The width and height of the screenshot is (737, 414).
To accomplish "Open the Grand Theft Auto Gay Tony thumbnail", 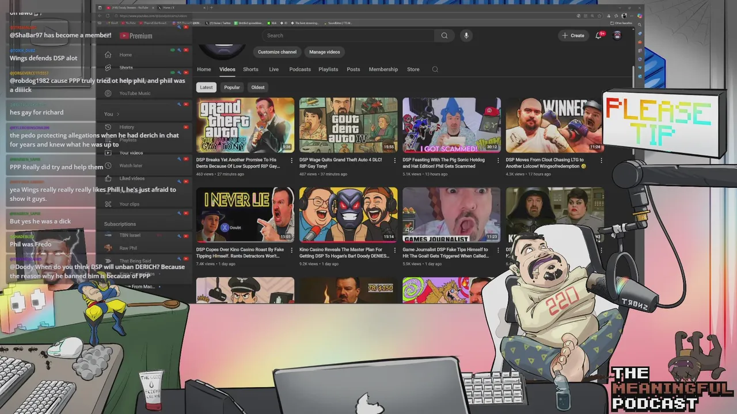I will [245, 125].
